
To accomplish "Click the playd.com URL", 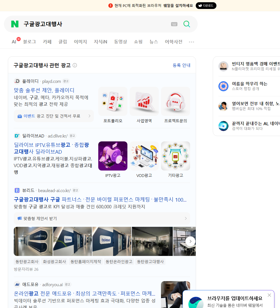I will tap(52, 81).
